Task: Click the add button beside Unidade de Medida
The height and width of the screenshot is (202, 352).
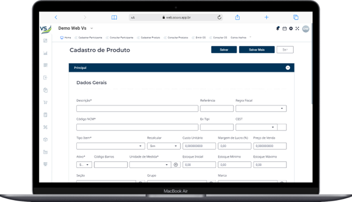Action: [176, 165]
